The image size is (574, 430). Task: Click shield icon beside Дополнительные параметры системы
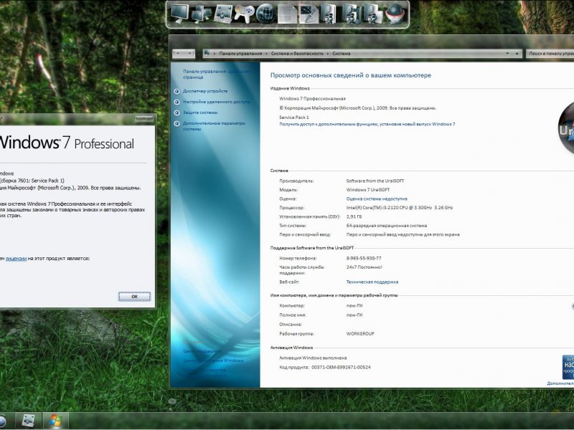[x=177, y=123]
